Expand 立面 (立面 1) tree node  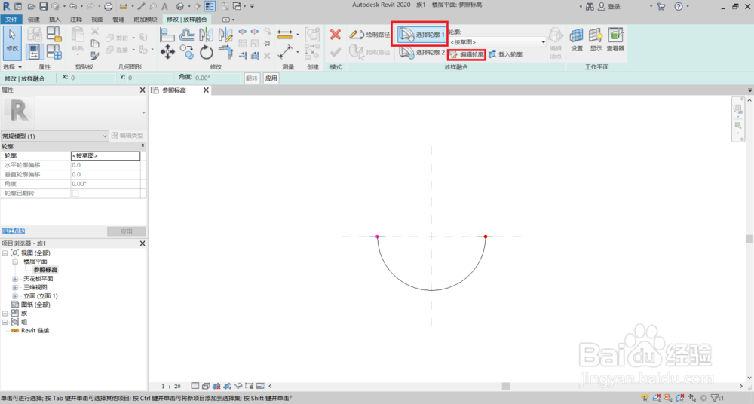(x=15, y=296)
